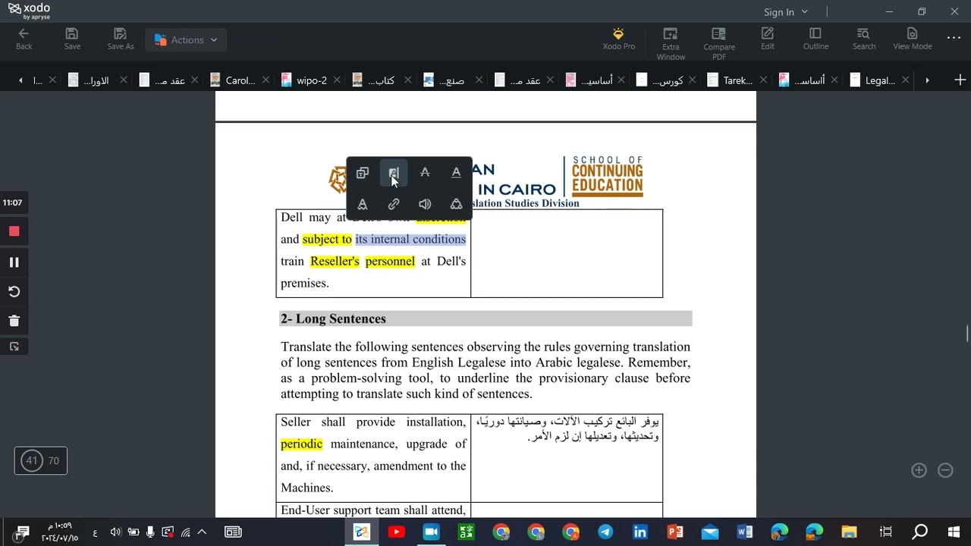Viewport: 971px width, 546px height.
Task: Share the selected text from popup
Action: (x=456, y=204)
